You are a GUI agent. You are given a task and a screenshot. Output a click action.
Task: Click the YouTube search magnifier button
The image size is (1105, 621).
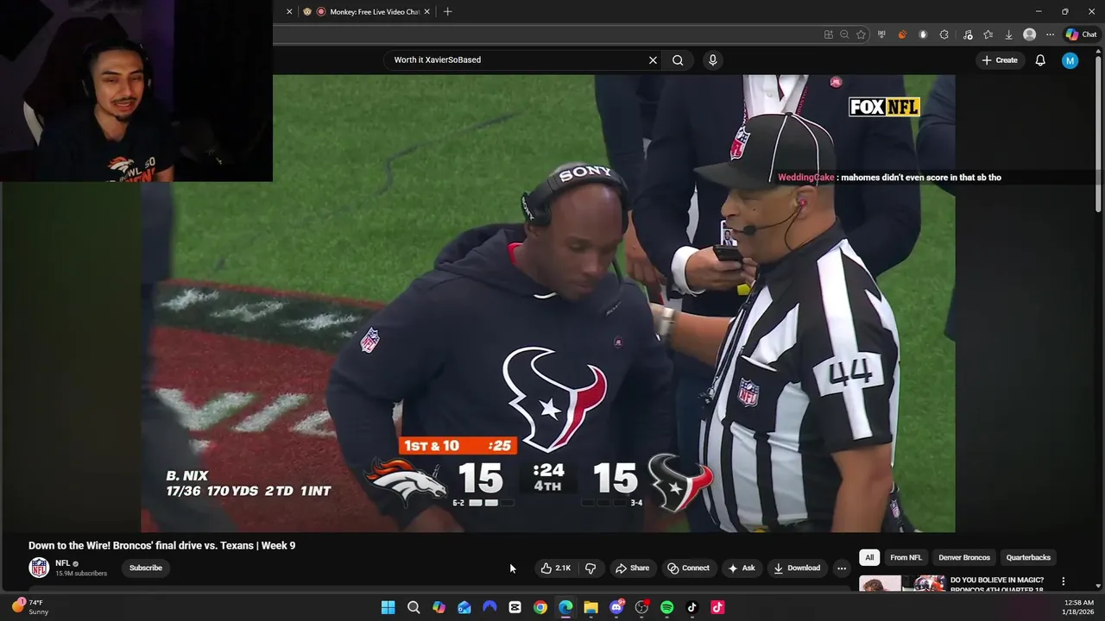(x=678, y=60)
